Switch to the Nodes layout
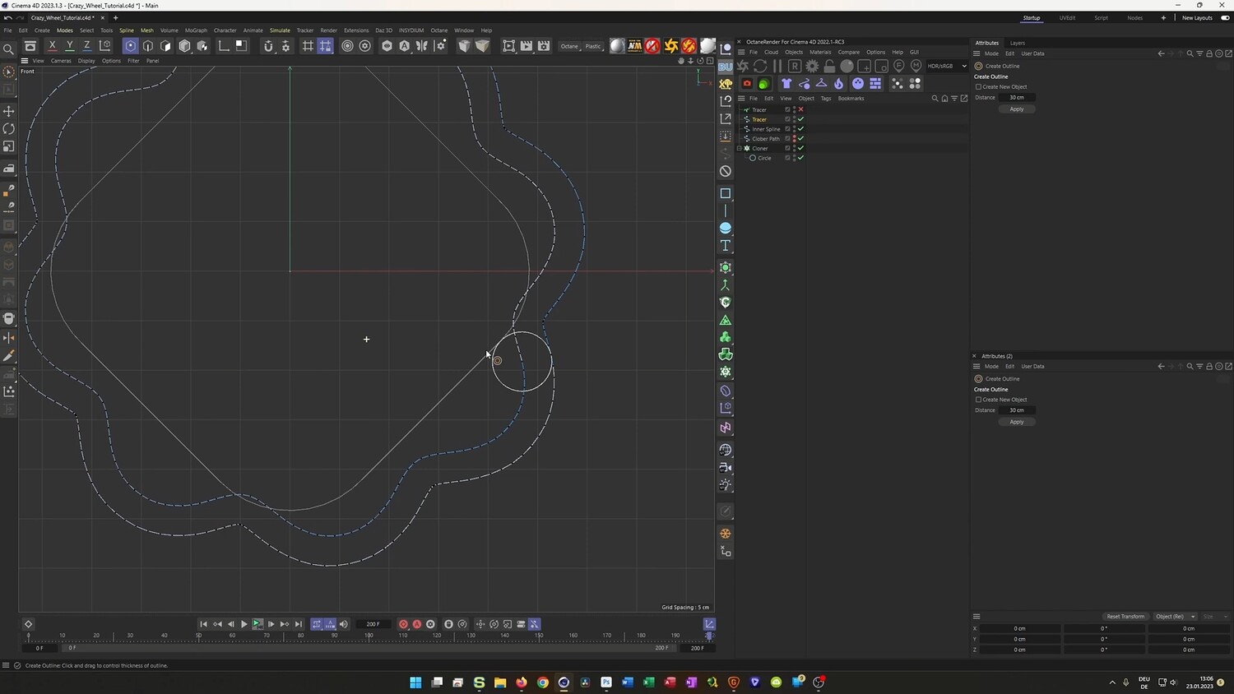This screenshot has width=1234, height=694. click(1134, 18)
